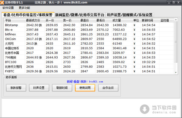This screenshot has width=182, height=118.
Task: Click bitfinex highest price 2861.25
Action: tap(86, 34)
